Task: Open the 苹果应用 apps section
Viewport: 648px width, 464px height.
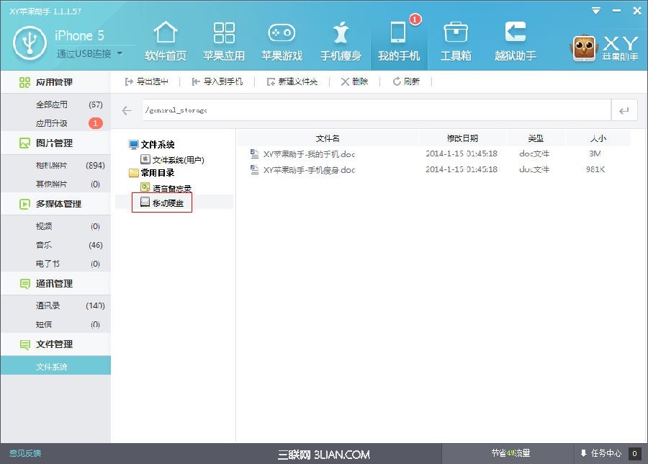Action: (224, 41)
